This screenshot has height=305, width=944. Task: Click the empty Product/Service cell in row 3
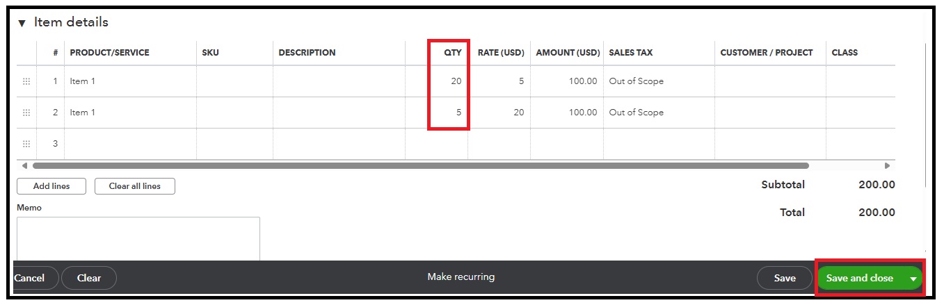click(x=130, y=144)
